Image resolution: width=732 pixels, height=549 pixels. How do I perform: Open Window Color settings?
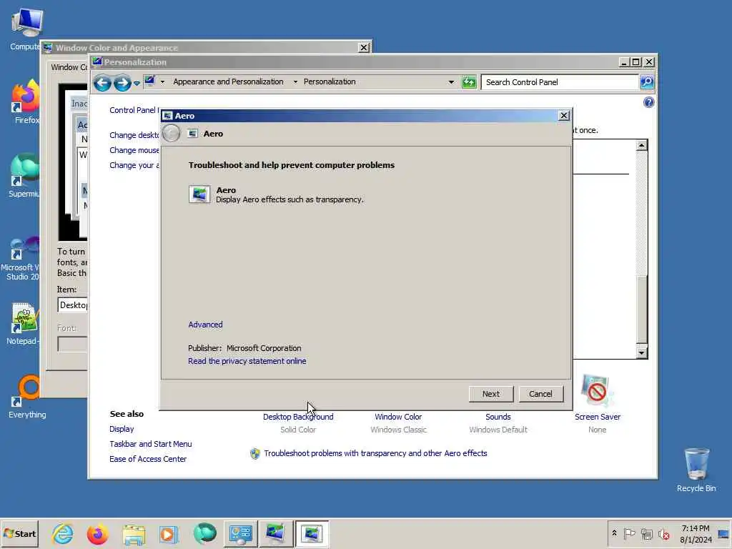tap(398, 417)
